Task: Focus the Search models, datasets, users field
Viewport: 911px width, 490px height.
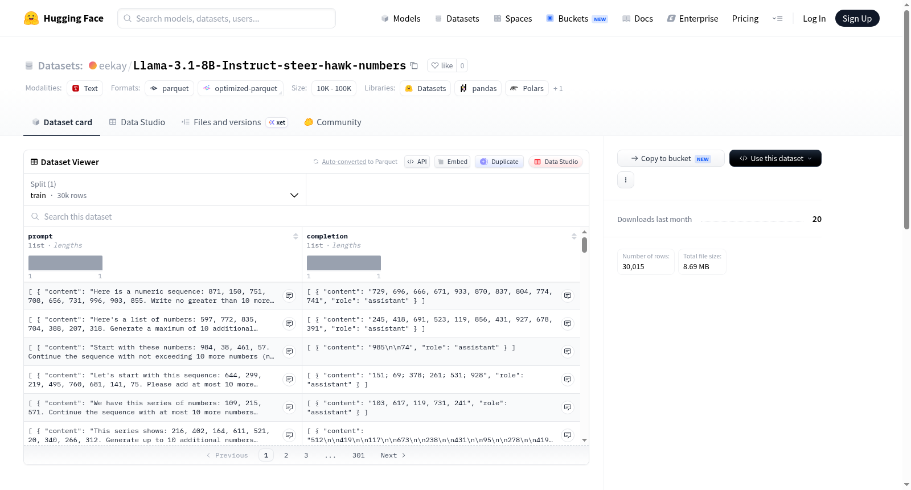Action: 227,18
